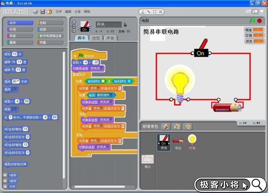The height and width of the screenshot is (193, 268).
Task: Click the paint new sprite star button
Action: pos(166,126)
